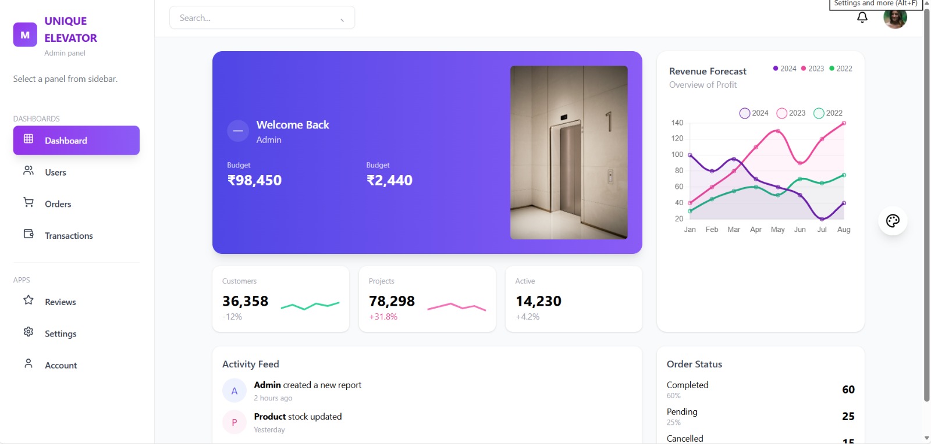The width and height of the screenshot is (931, 444).
Task: Click the Transactions wallet icon
Action: (29, 234)
